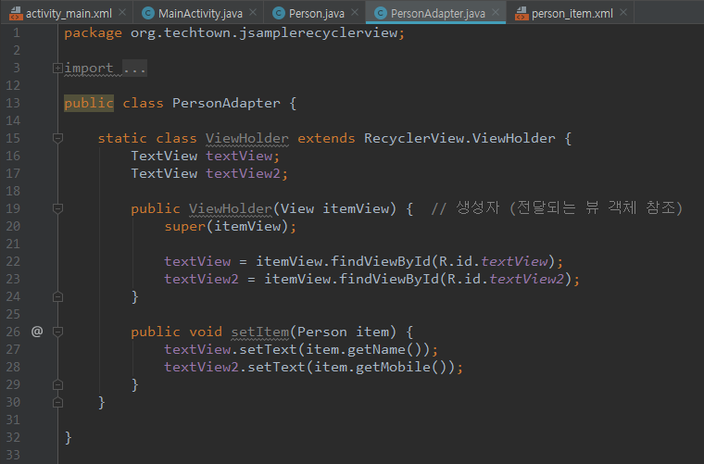
Task: Click fold end marker on line 29
Action: 57,384
